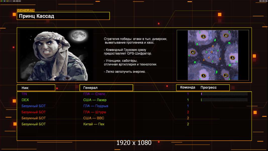This screenshot has width=268, height=151.
Task: Select the TiN player name
Action: pyautogui.click(x=24, y=94)
